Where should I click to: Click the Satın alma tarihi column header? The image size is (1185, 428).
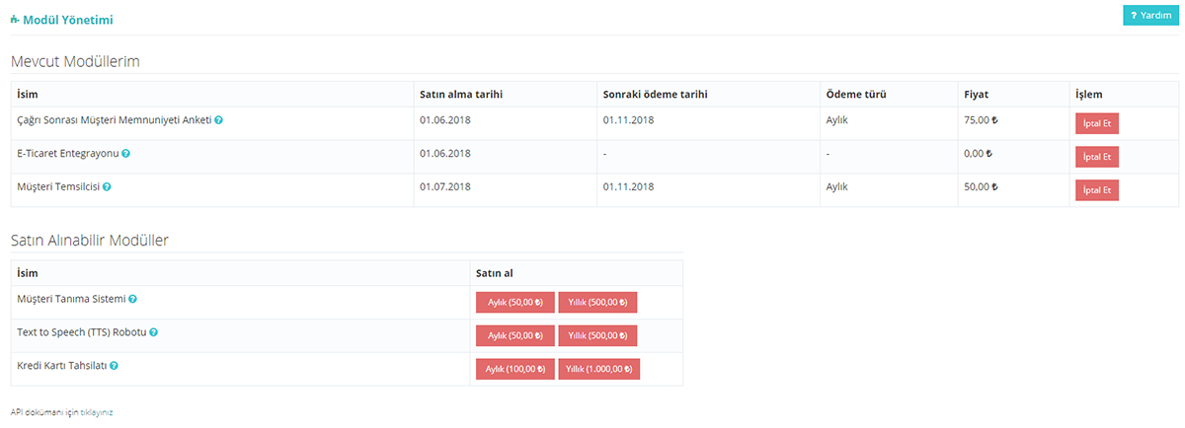point(461,94)
